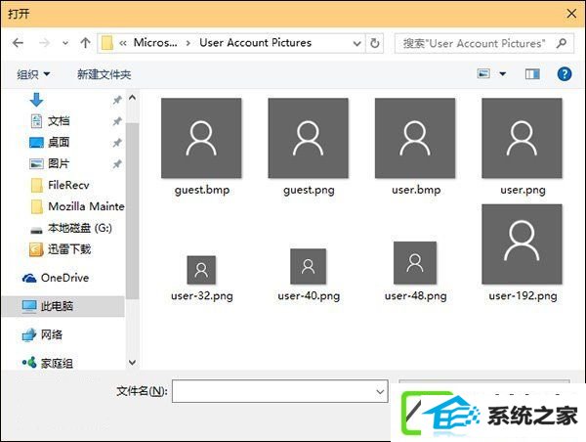
Task: Close the 打开 dialog
Action: [x=571, y=14]
